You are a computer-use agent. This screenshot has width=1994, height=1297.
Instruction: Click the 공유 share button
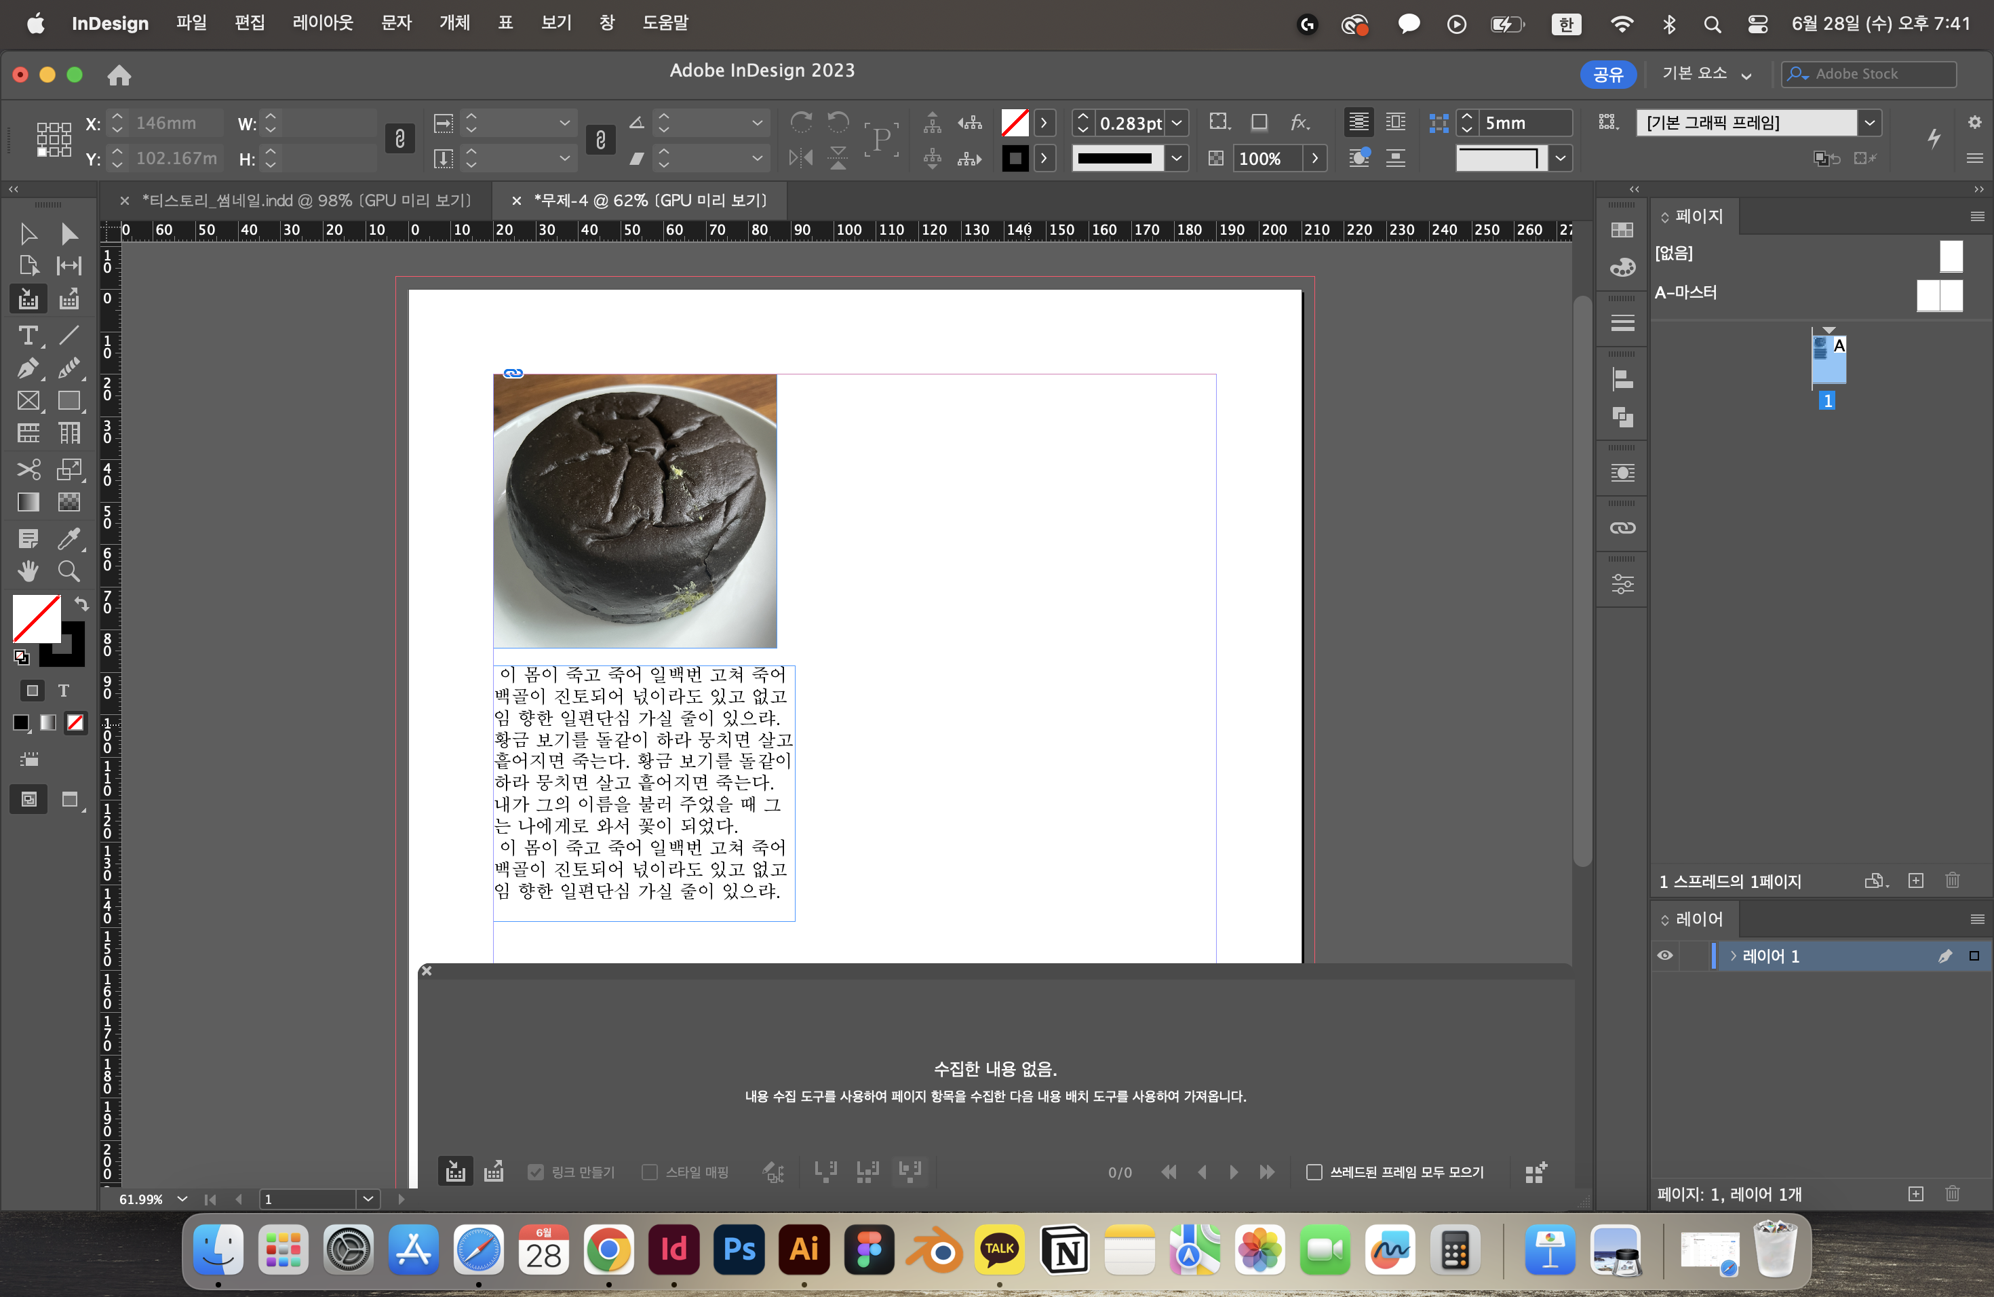click(x=1608, y=74)
